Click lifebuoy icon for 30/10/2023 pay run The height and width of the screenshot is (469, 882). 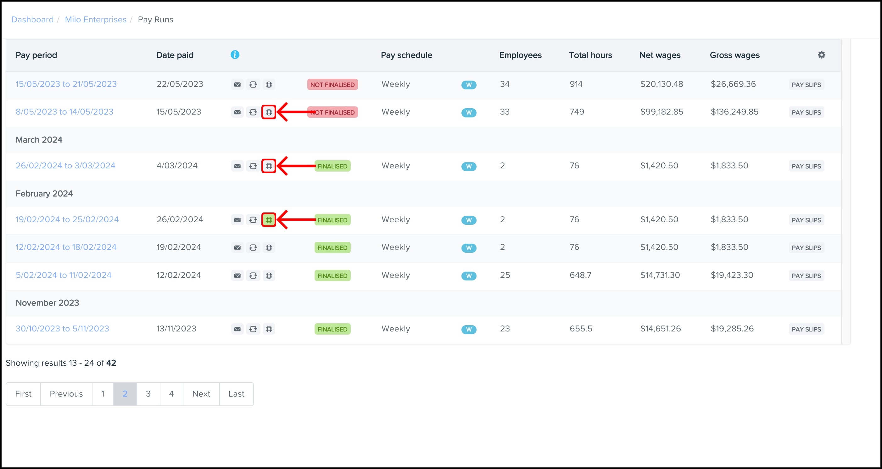point(269,329)
